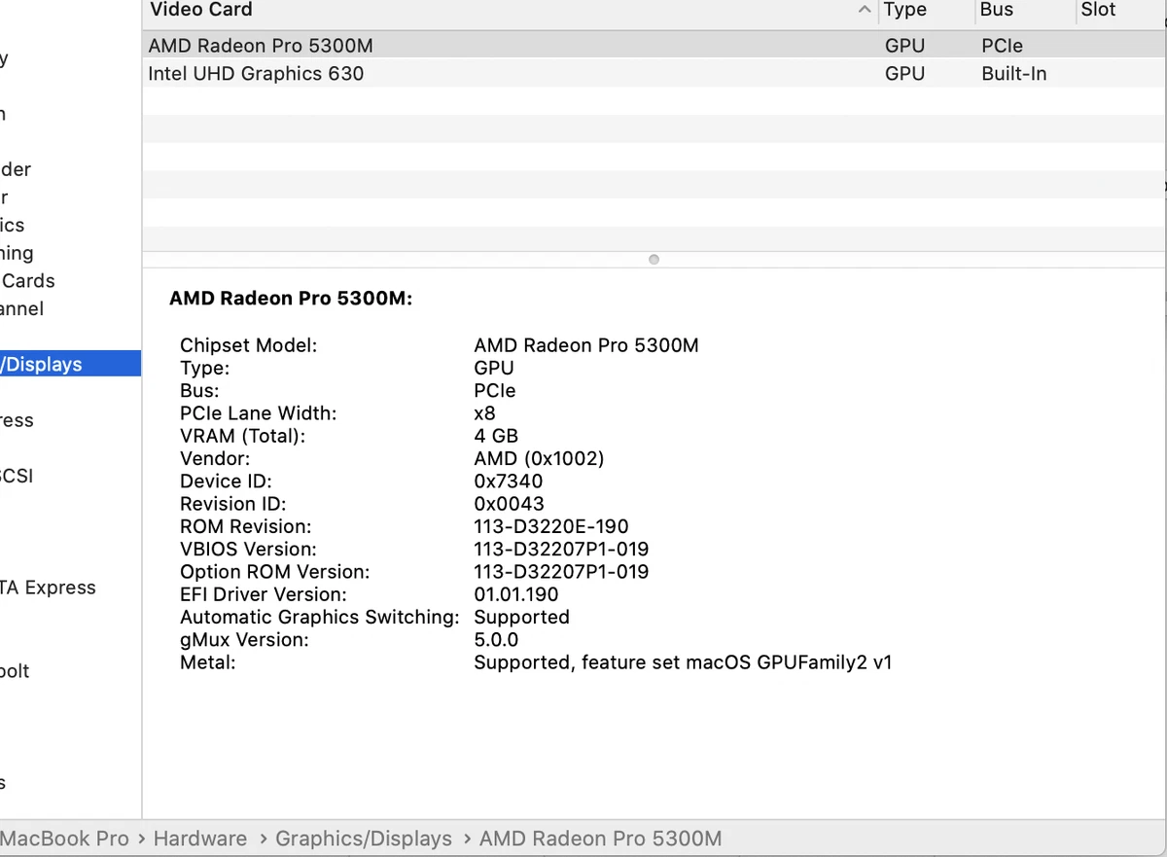The height and width of the screenshot is (857, 1167).
Task: Click Hardware in the bottom path bar
Action: tap(200, 839)
